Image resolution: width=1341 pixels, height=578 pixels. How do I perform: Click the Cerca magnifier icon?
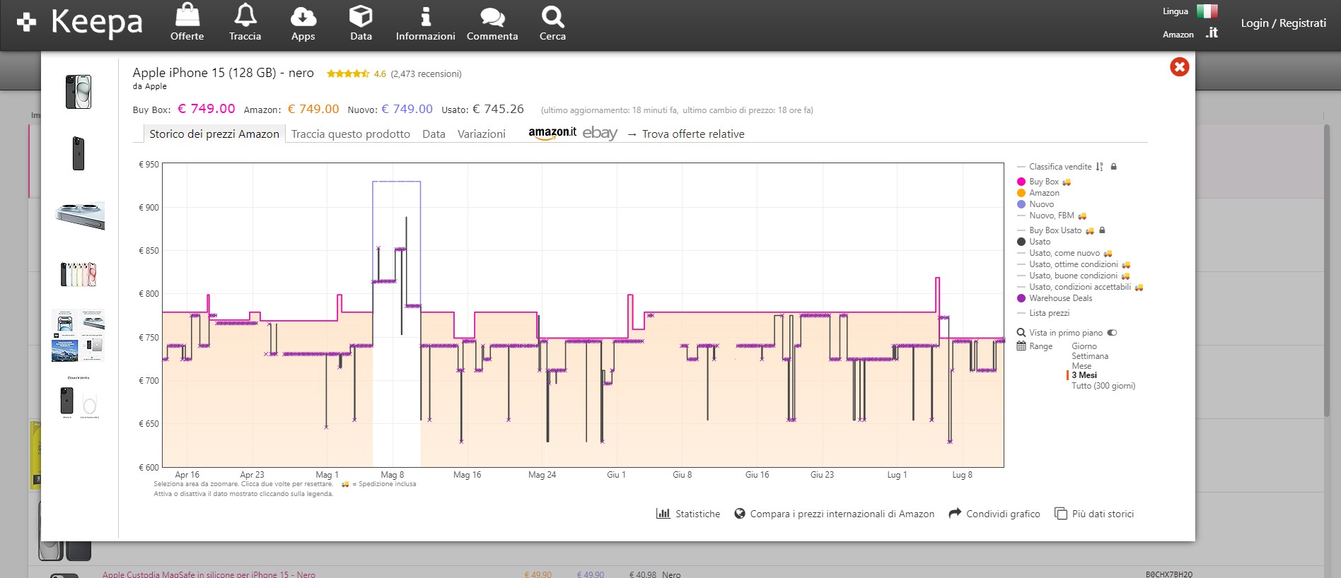coord(552,16)
